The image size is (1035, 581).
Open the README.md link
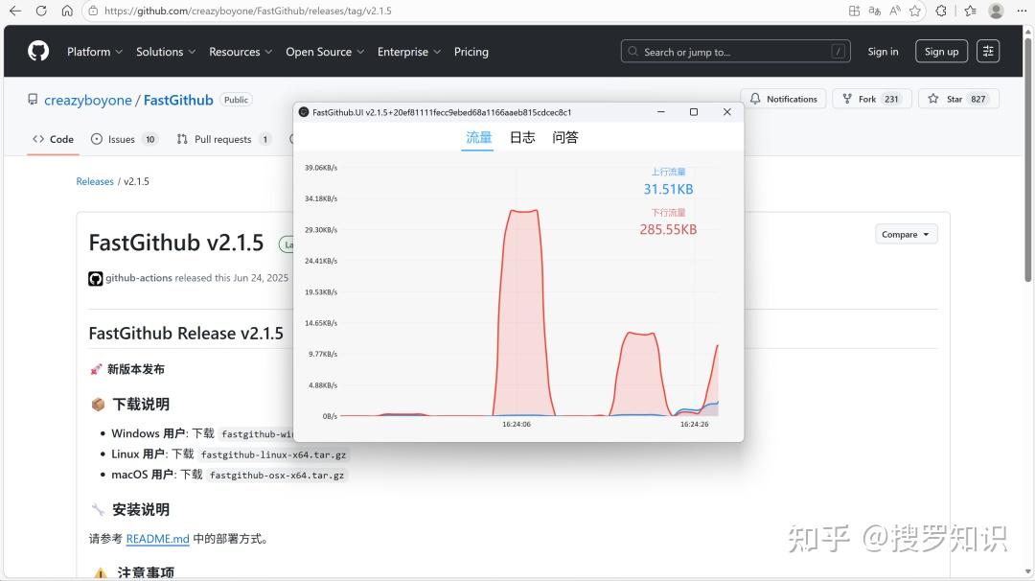158,539
